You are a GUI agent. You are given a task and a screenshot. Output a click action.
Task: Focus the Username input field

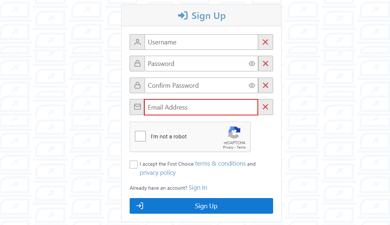201,42
